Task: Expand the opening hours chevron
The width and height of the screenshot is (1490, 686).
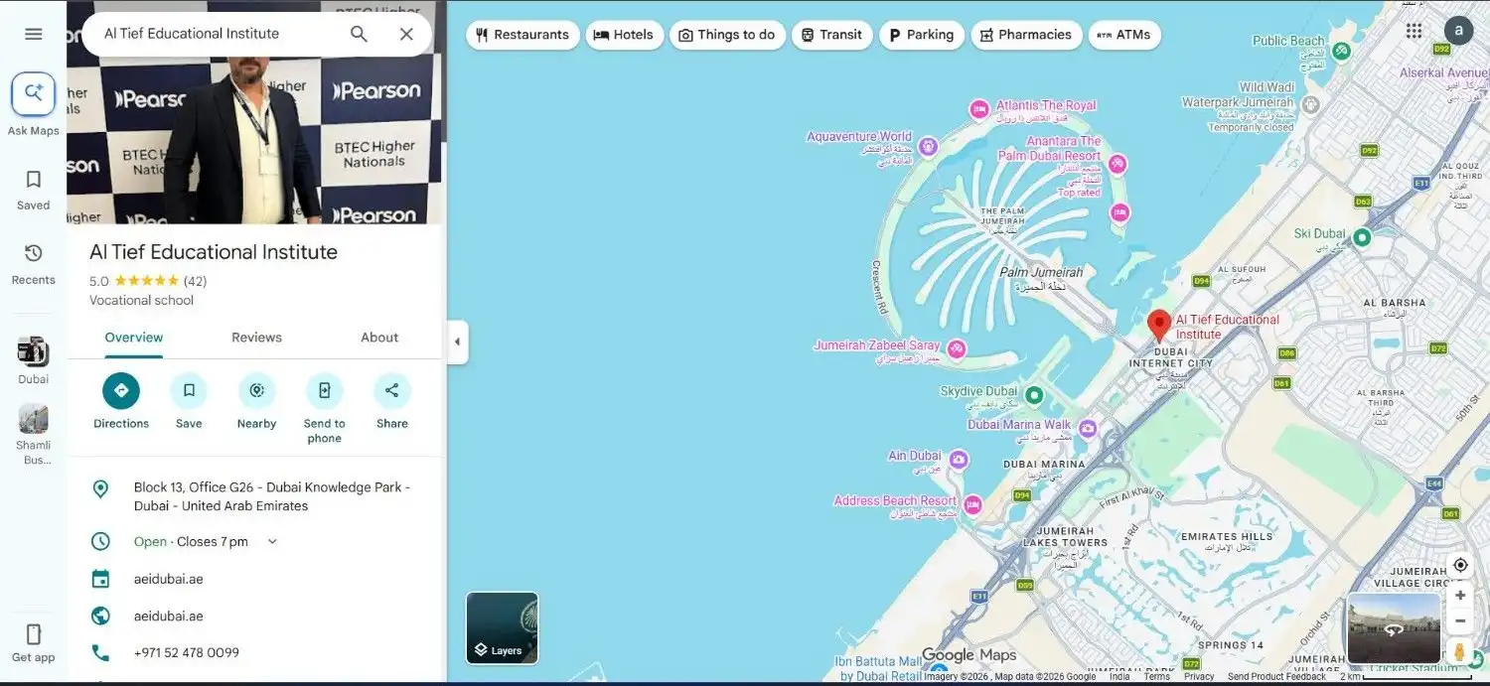Action: coord(272,542)
